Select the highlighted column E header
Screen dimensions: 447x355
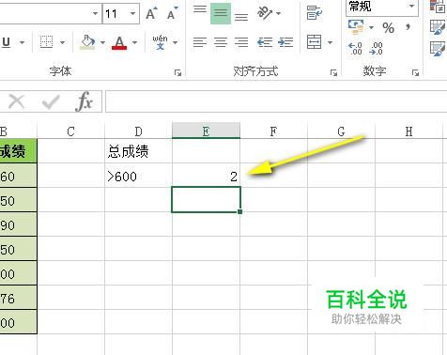pyautogui.click(x=206, y=131)
